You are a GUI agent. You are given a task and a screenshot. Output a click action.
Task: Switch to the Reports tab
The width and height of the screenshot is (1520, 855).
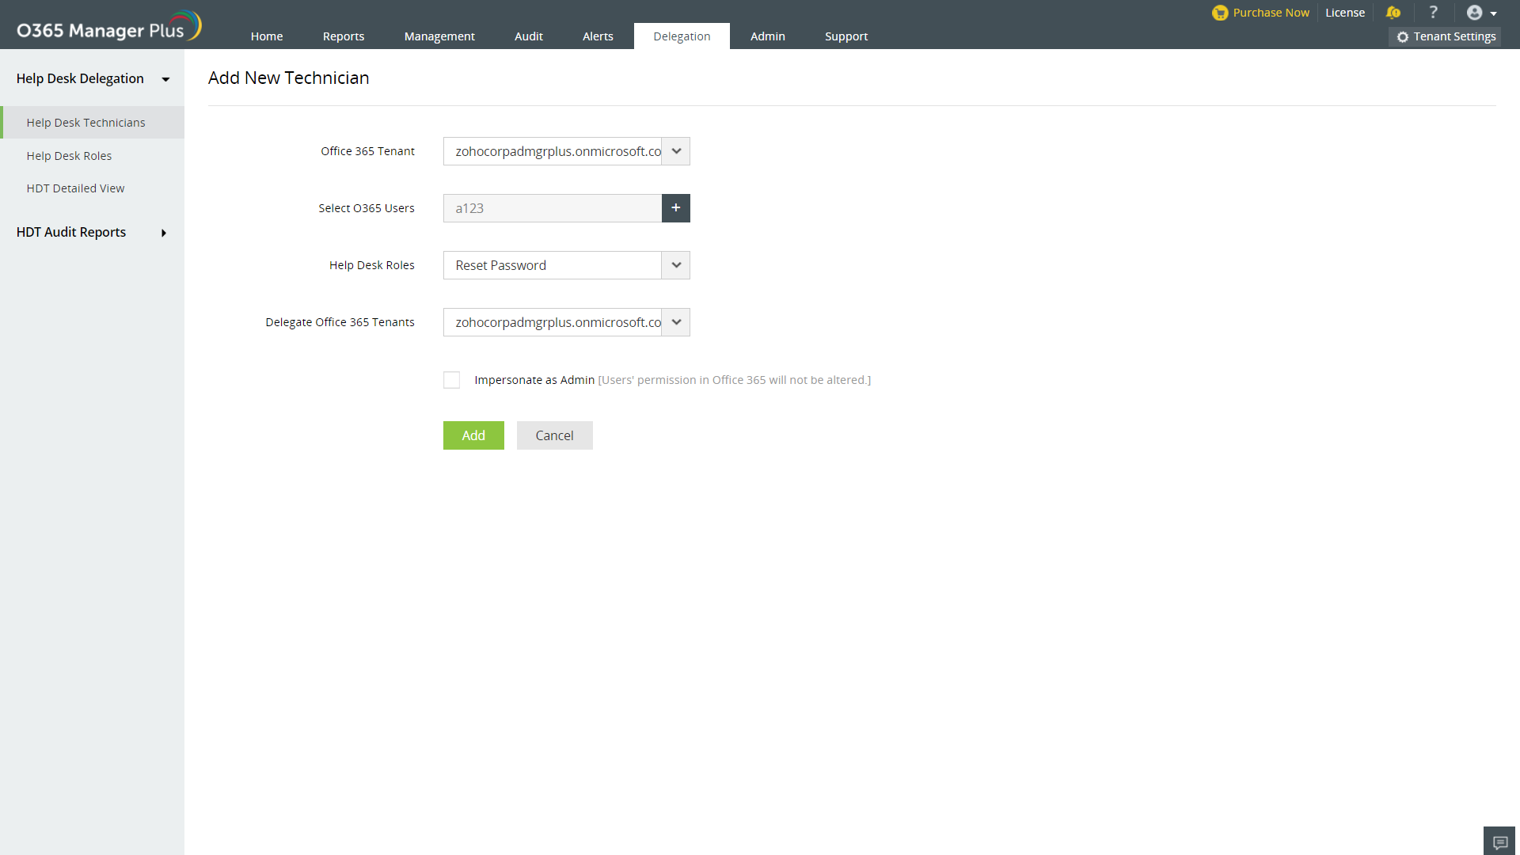coord(343,36)
